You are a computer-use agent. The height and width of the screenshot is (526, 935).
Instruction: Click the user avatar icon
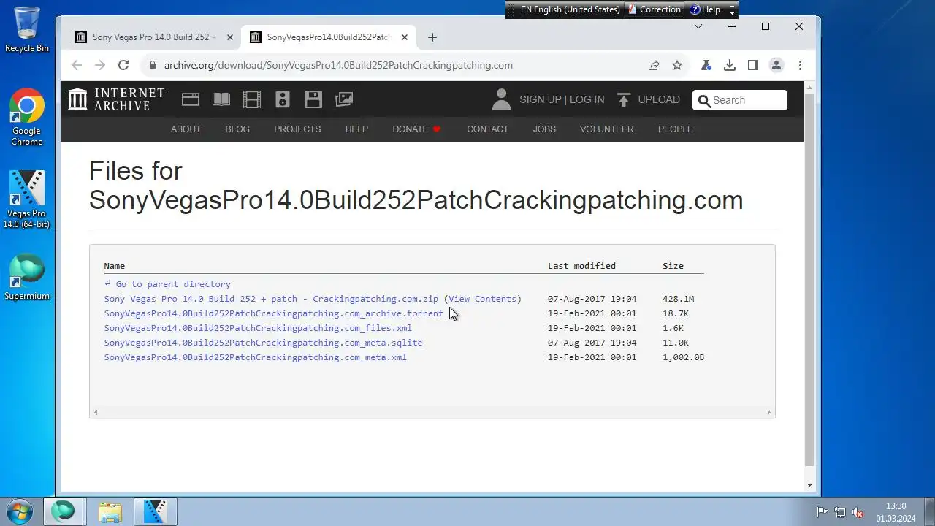click(x=501, y=99)
